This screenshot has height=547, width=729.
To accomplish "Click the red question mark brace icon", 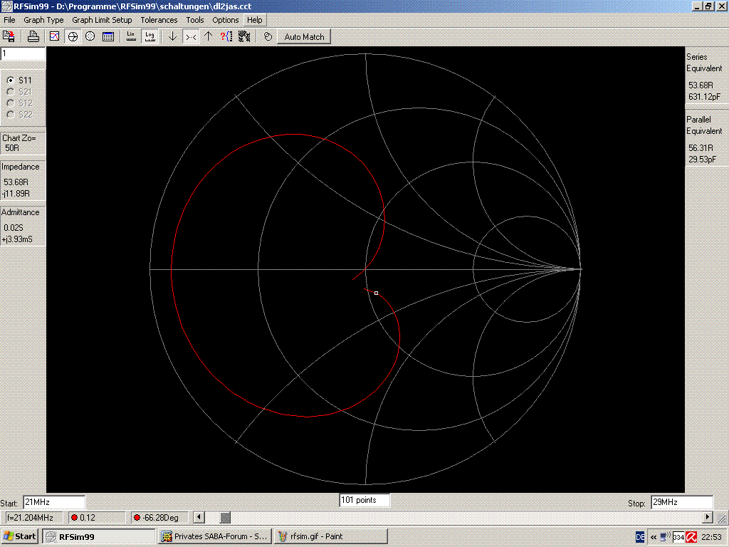I will click(x=226, y=36).
